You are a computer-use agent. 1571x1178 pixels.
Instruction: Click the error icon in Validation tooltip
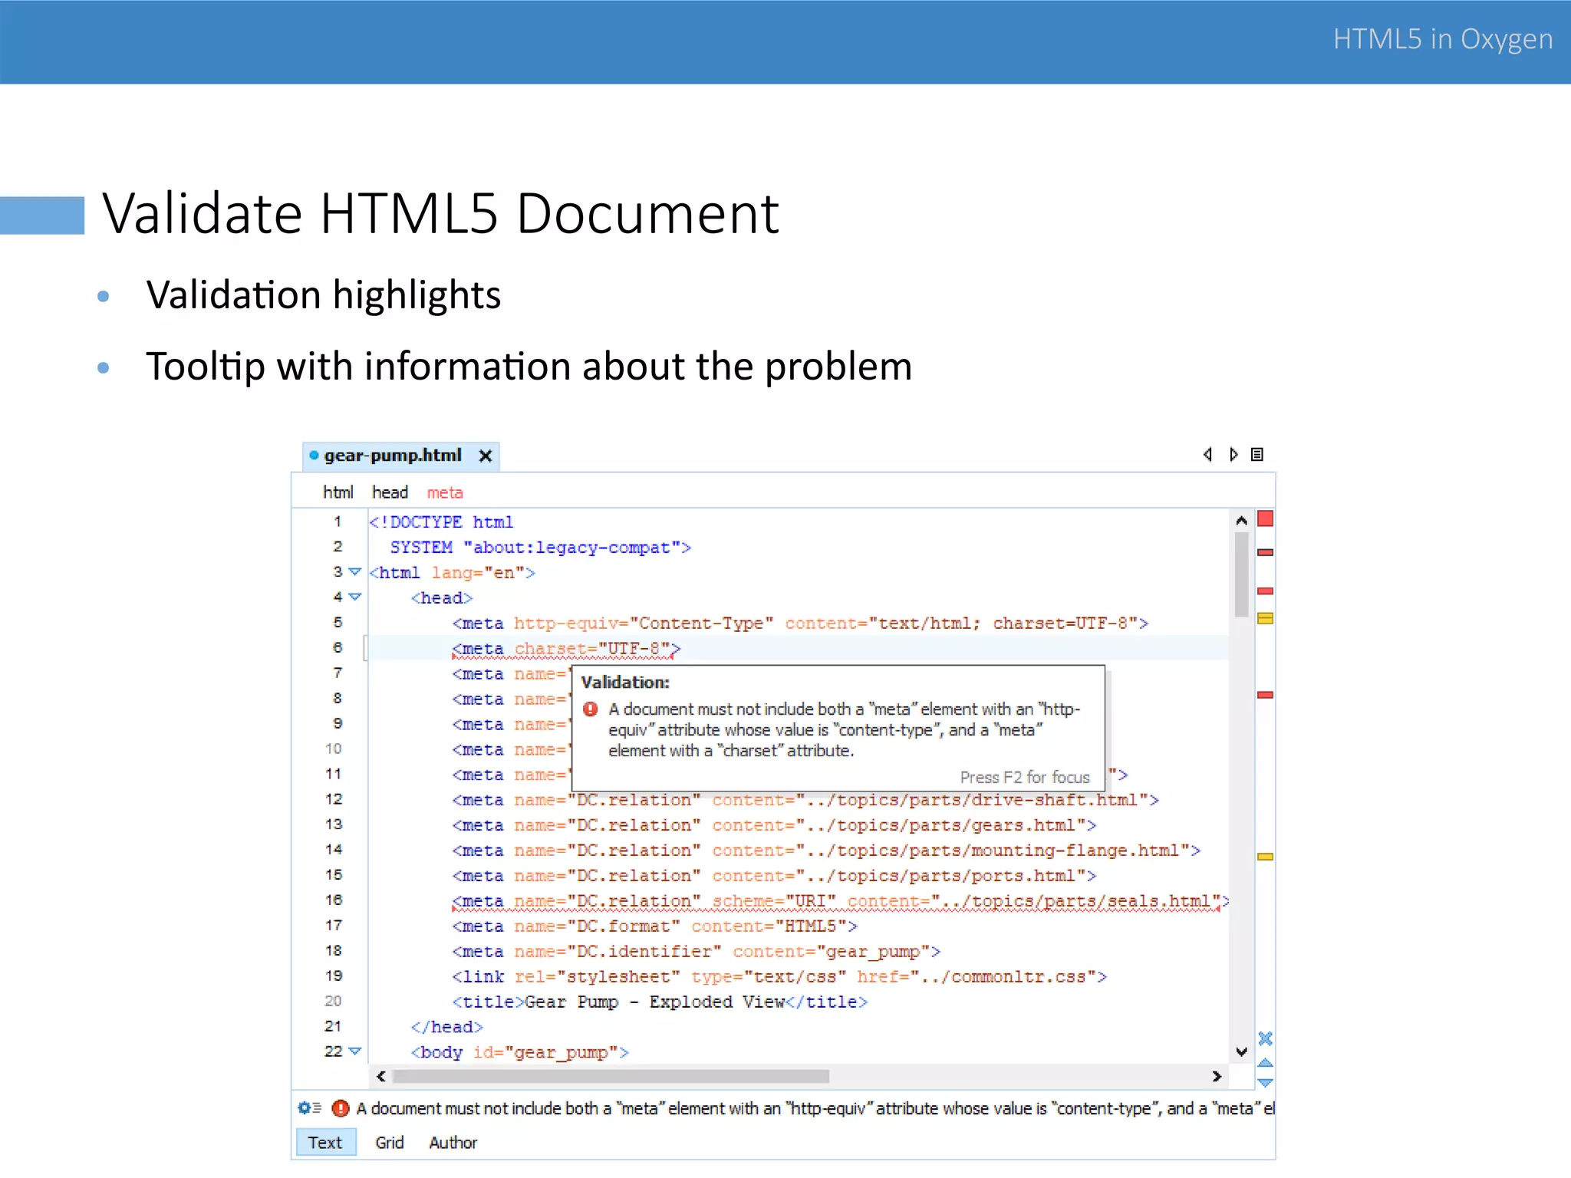click(x=591, y=709)
